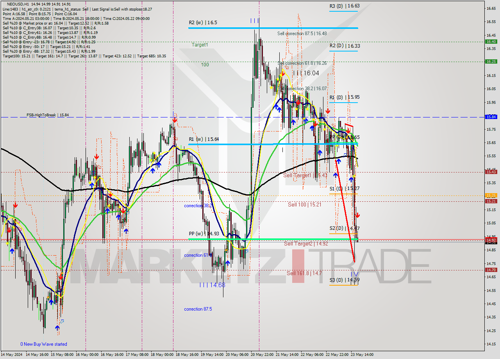The image size is (500, 359).
Task: Select the Sell 161.8 | 14.7 label
Action: pyautogui.click(x=304, y=273)
